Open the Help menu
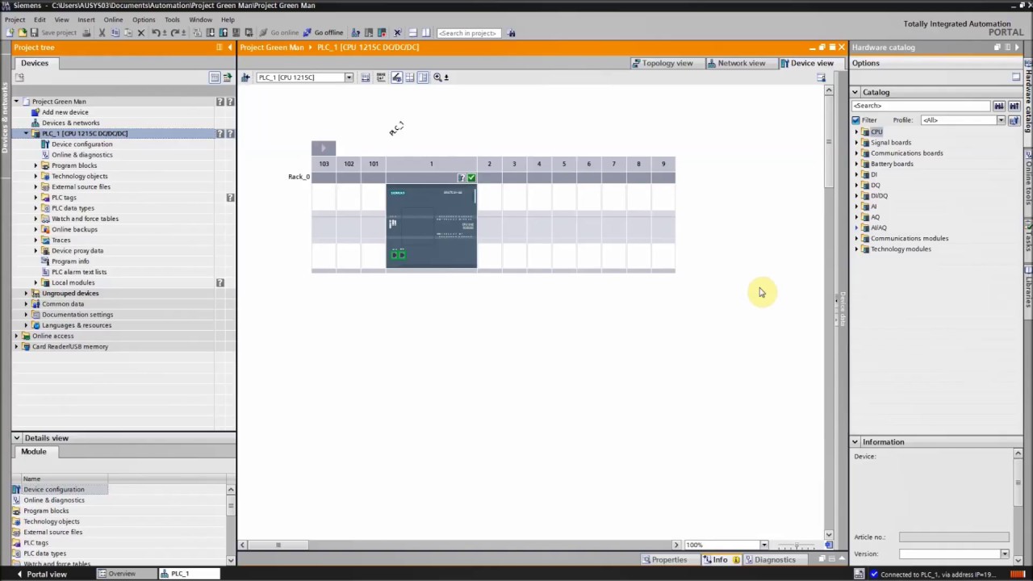The height and width of the screenshot is (581, 1033). (228, 19)
